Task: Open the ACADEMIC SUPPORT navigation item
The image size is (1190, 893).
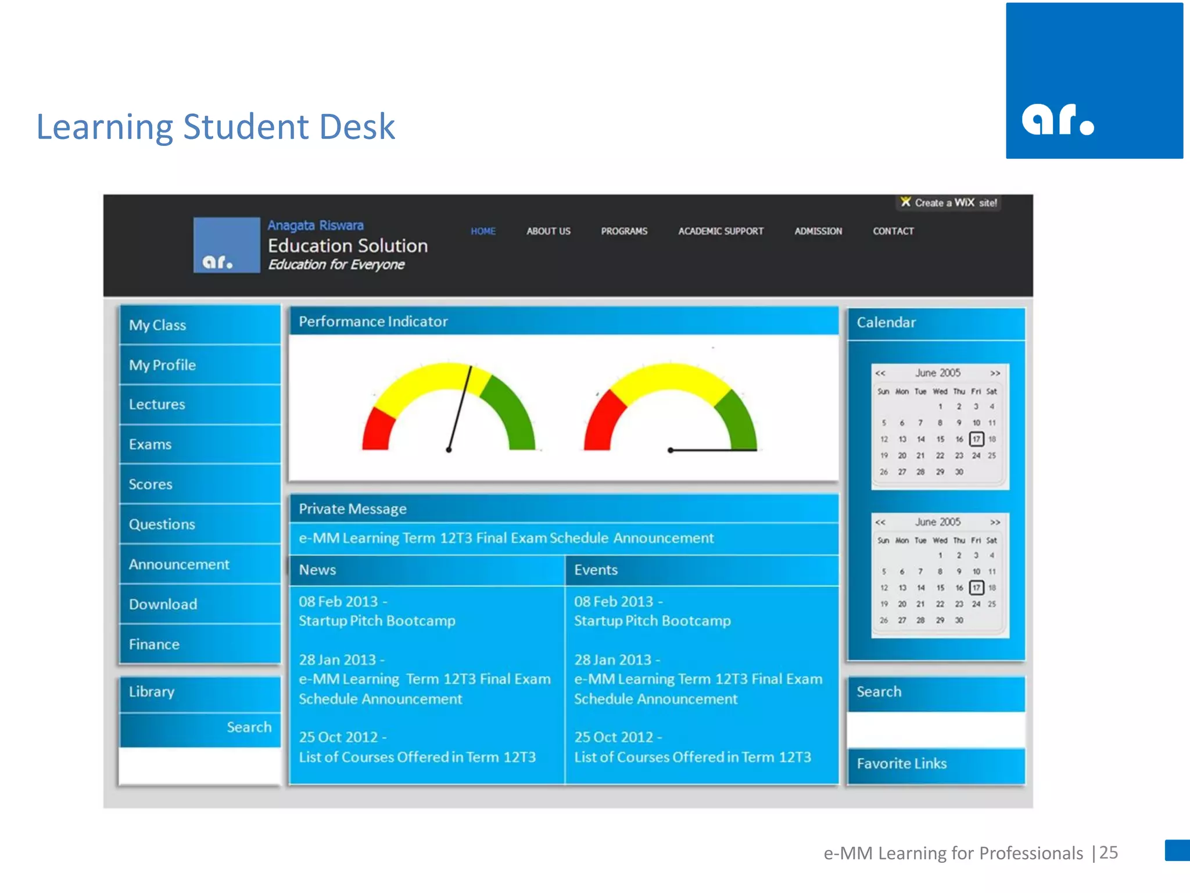Action: [721, 231]
